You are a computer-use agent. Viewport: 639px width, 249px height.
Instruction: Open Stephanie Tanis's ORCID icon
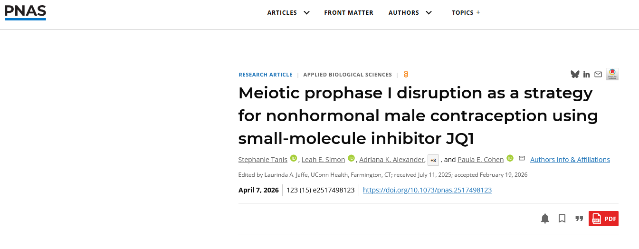294,158
